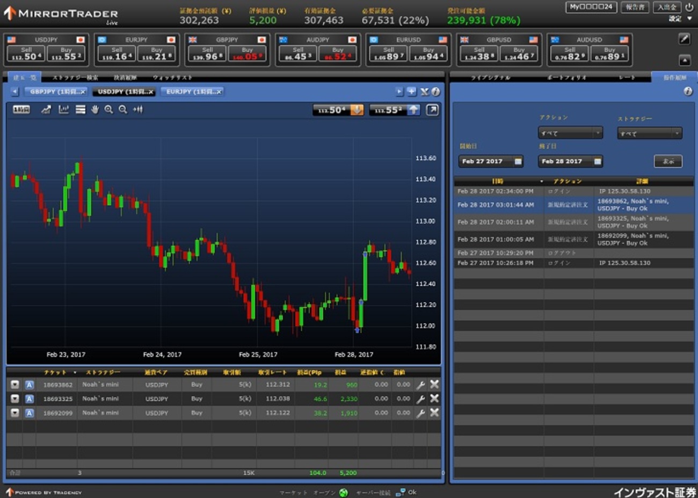Close position 18692099 with the X icon

click(434, 413)
